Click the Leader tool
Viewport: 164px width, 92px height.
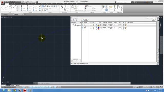[67, 8]
